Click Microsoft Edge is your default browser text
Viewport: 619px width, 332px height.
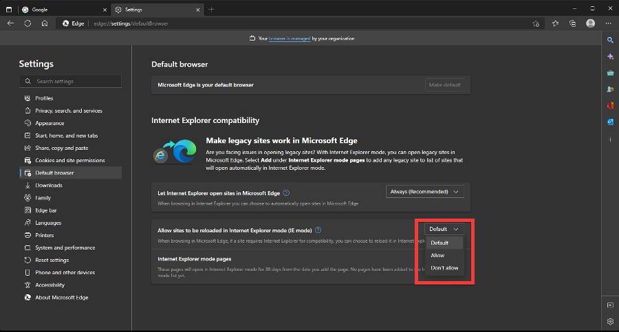(205, 85)
